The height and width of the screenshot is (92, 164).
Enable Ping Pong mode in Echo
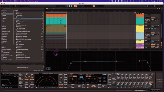tap(61, 86)
